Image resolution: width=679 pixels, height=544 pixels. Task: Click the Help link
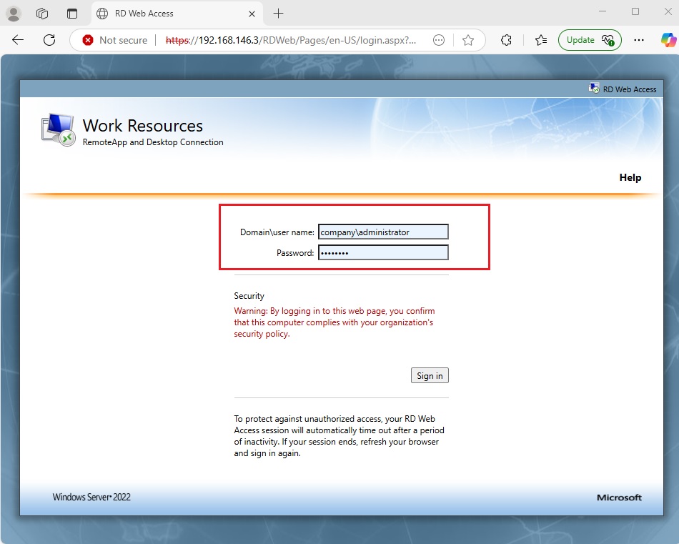click(x=630, y=177)
